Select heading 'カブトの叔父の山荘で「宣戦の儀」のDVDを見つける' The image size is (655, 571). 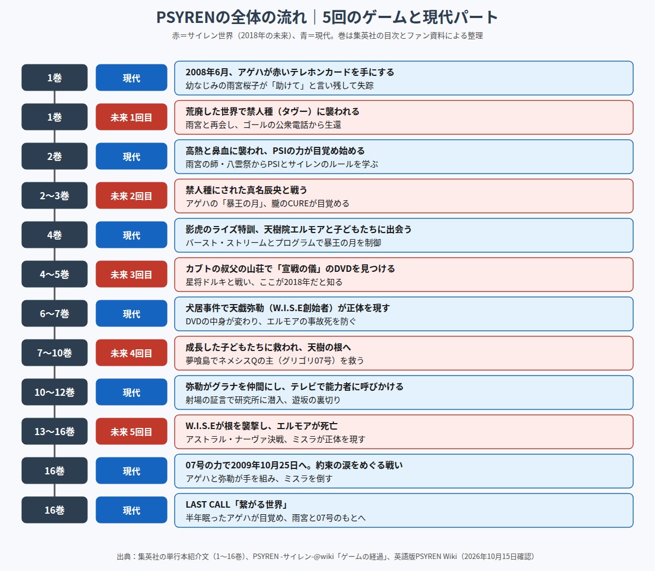[290, 269]
